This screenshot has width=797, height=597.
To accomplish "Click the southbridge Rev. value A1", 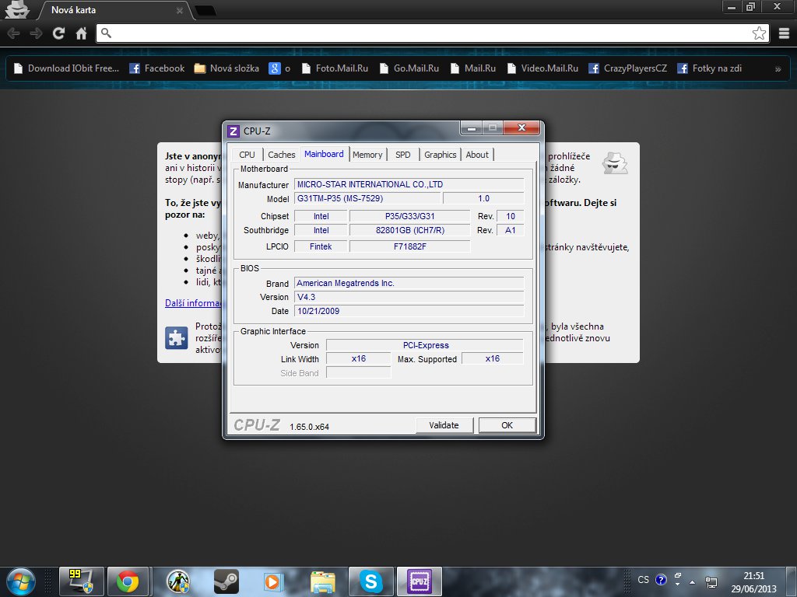I will pyautogui.click(x=511, y=230).
